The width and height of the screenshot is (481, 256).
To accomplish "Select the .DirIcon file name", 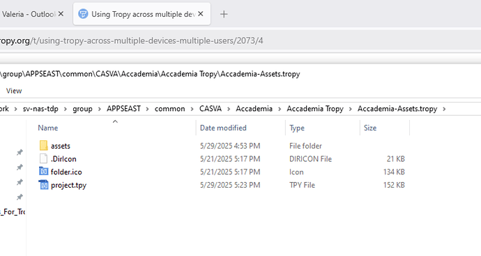I will [63, 159].
